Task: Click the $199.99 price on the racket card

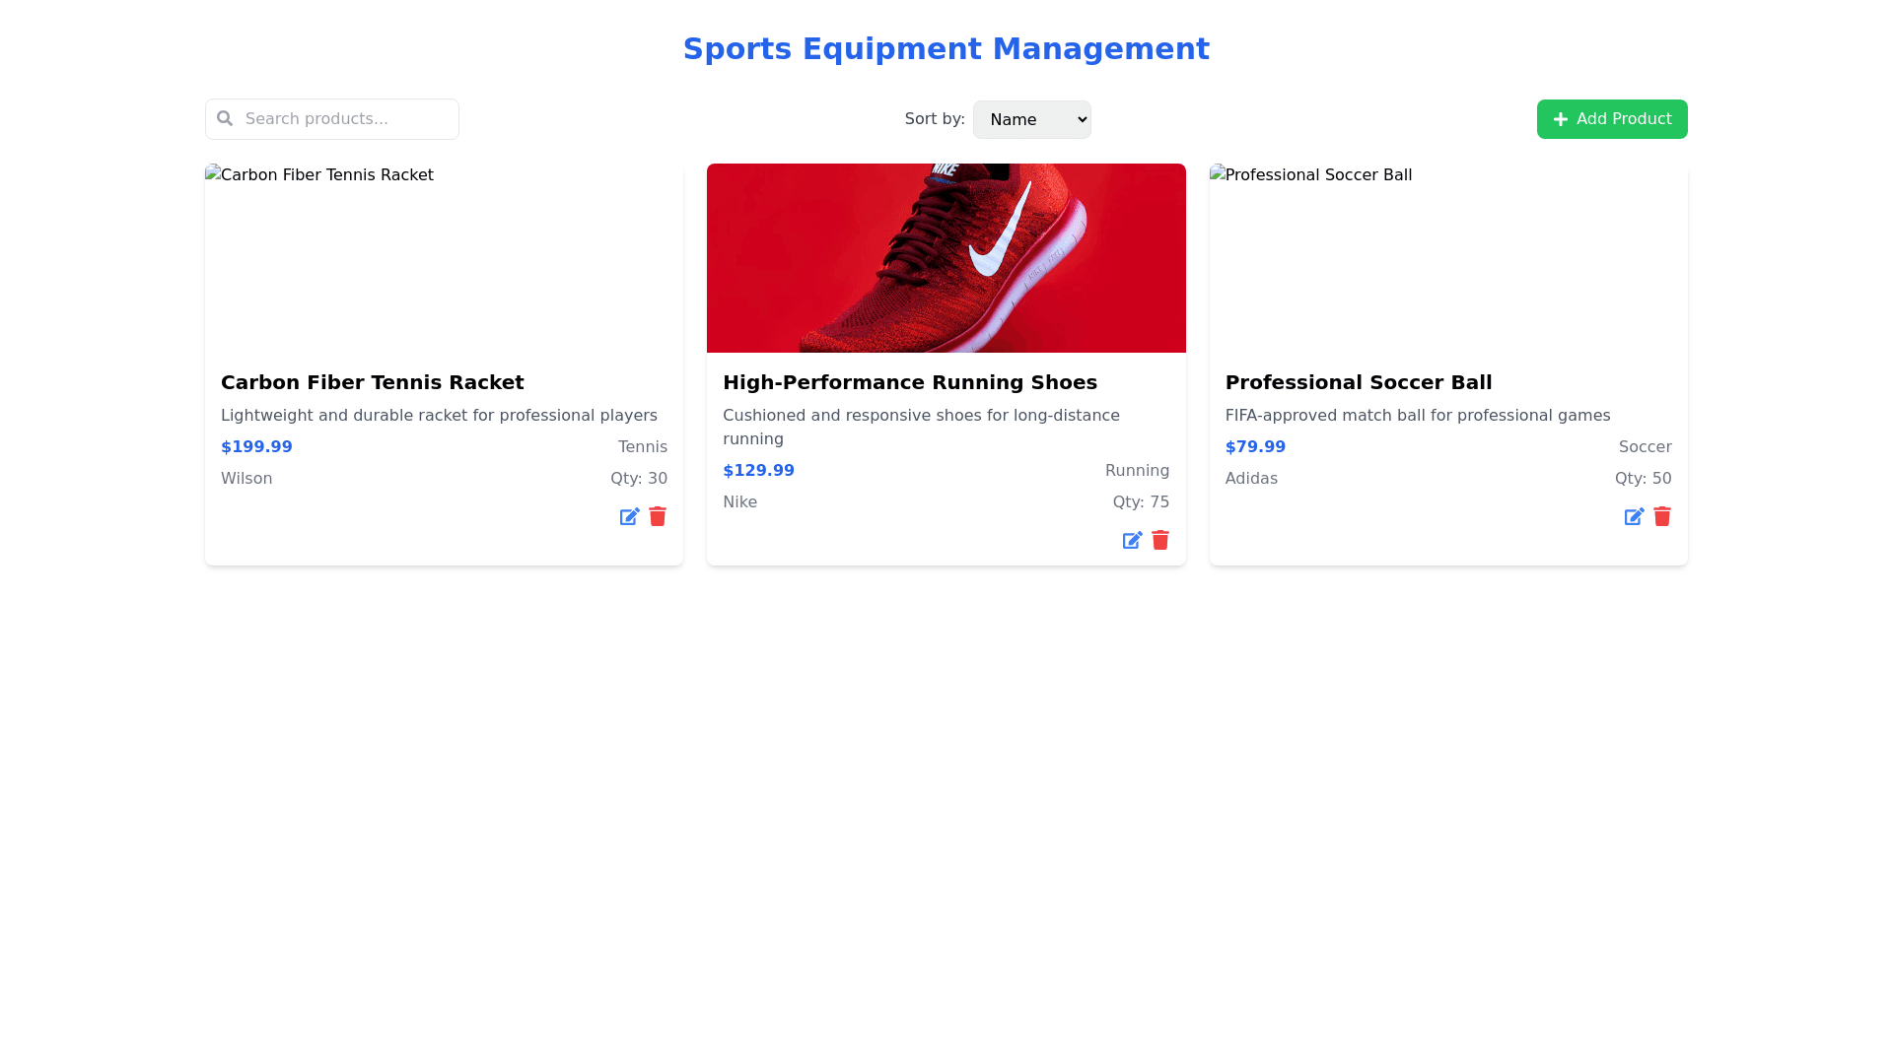Action: (256, 447)
